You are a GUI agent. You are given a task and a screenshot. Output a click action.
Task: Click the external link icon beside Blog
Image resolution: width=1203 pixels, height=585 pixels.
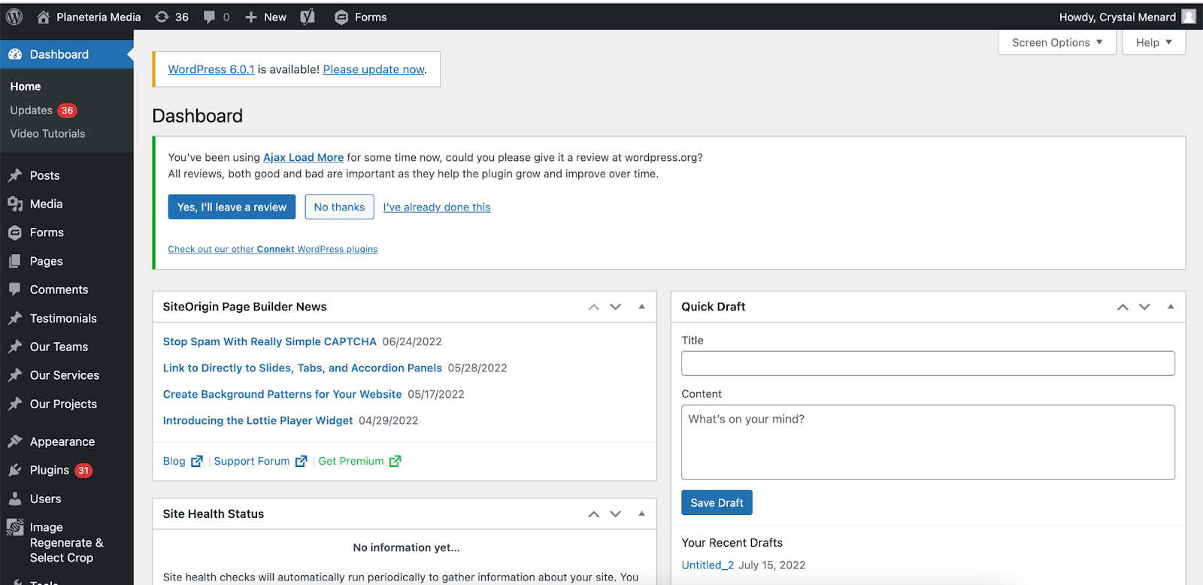pyautogui.click(x=197, y=461)
